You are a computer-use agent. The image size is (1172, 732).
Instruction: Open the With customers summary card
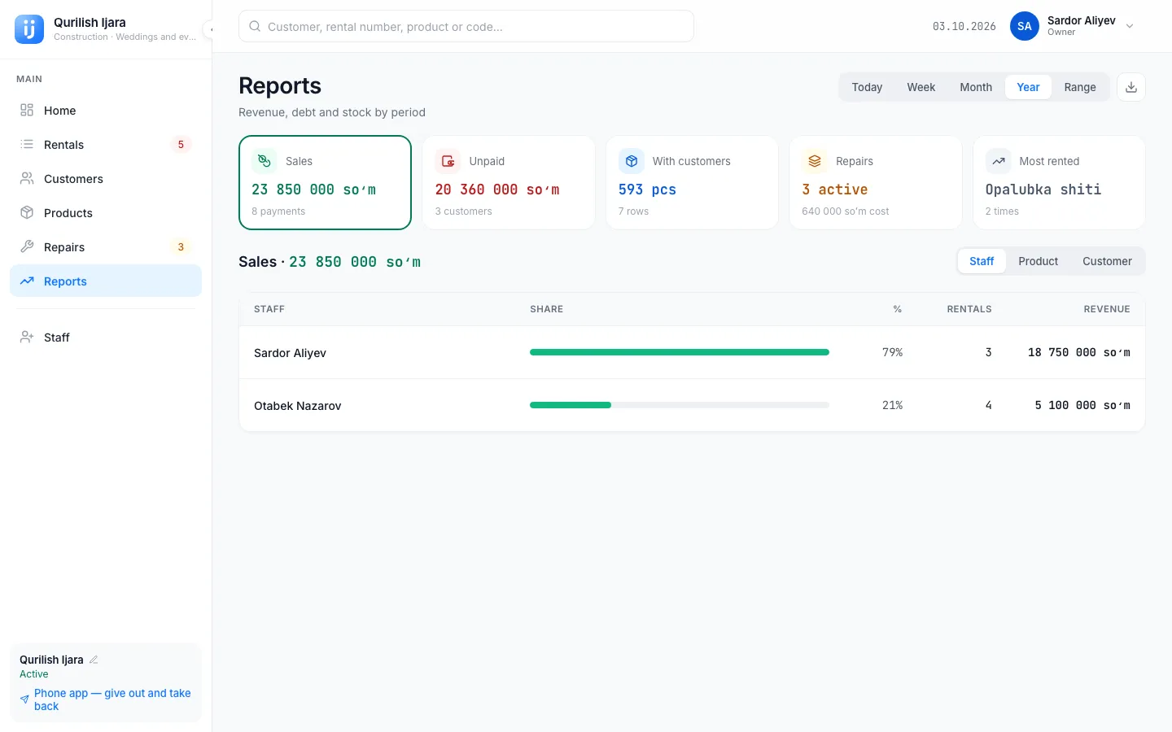[692, 183]
